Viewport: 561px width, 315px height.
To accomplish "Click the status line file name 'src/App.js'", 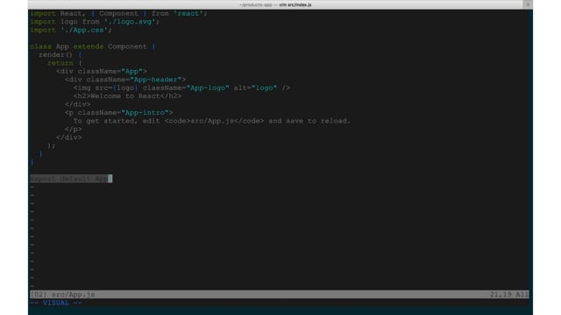I will (74, 295).
